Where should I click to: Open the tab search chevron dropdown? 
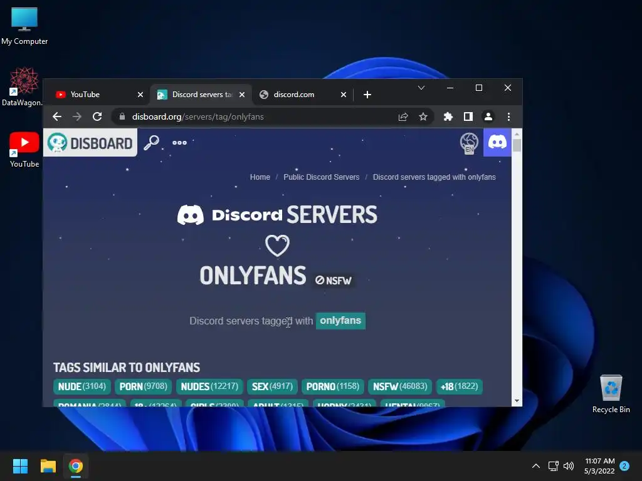point(421,88)
